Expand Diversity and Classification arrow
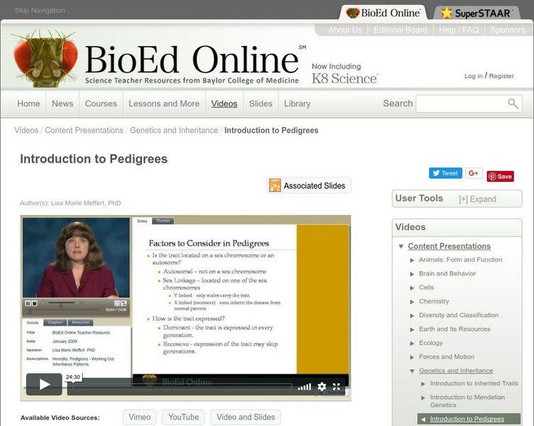Image resolution: width=534 pixels, height=426 pixels. coord(412,316)
